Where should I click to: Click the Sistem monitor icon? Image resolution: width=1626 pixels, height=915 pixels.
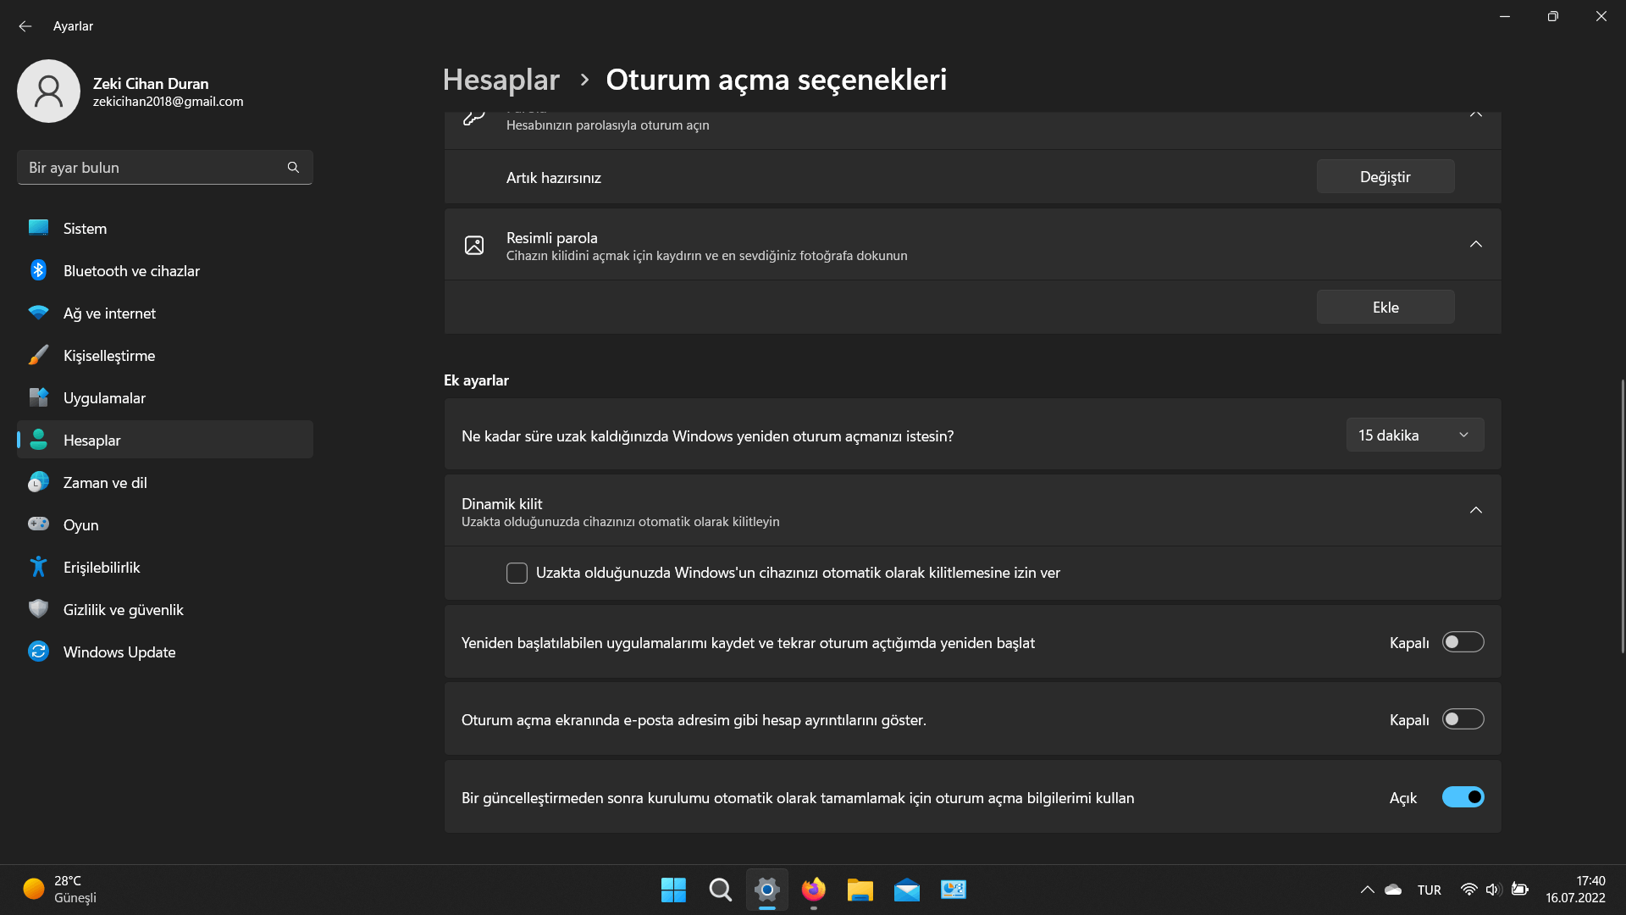click(38, 227)
